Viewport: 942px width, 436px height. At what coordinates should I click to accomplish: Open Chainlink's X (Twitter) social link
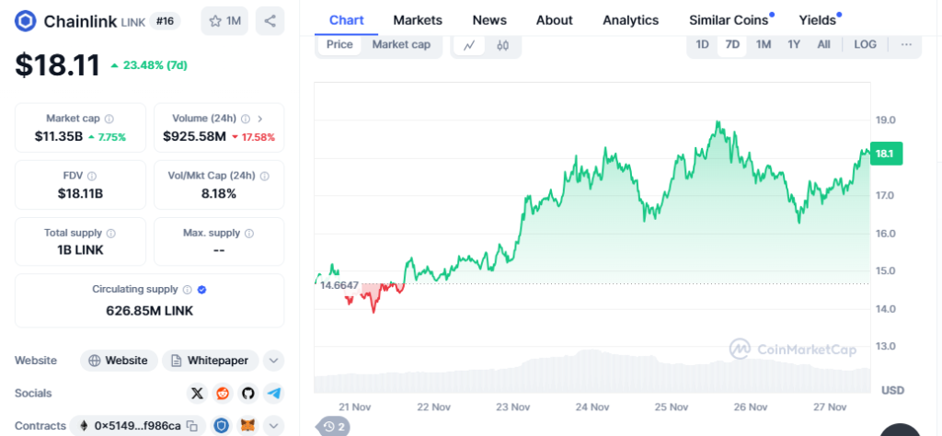pos(196,393)
